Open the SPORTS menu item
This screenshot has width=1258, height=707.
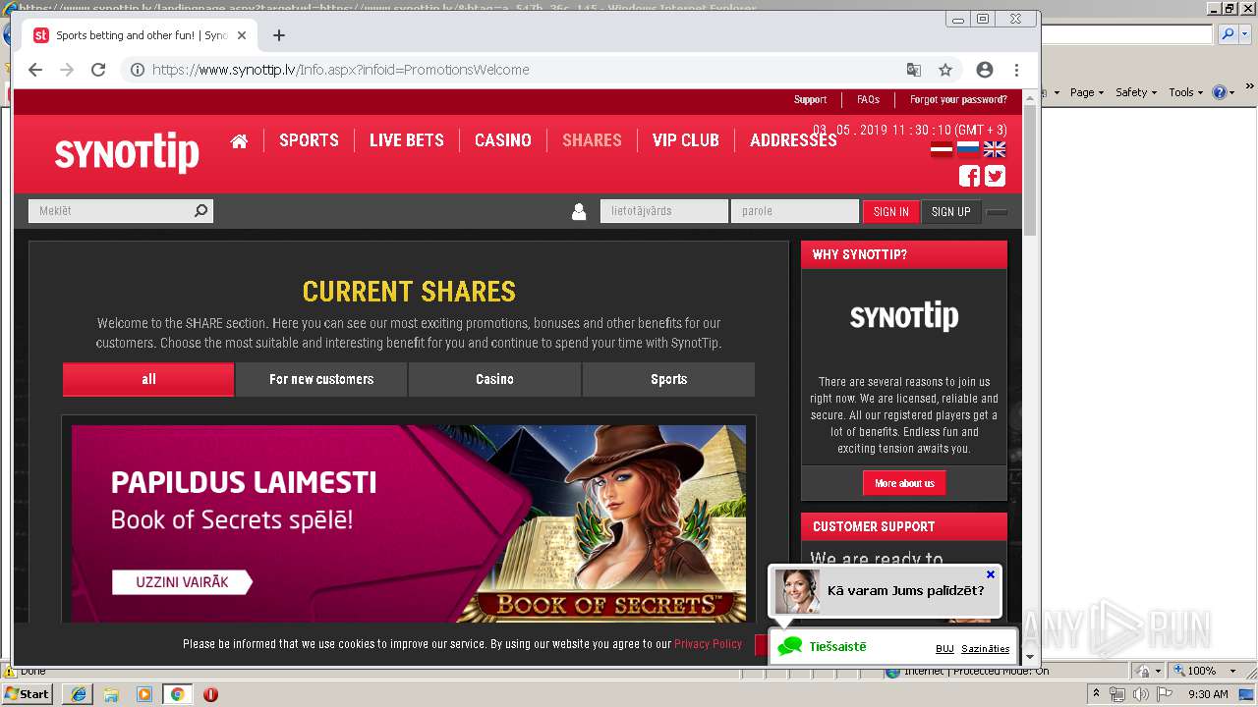coord(309,140)
